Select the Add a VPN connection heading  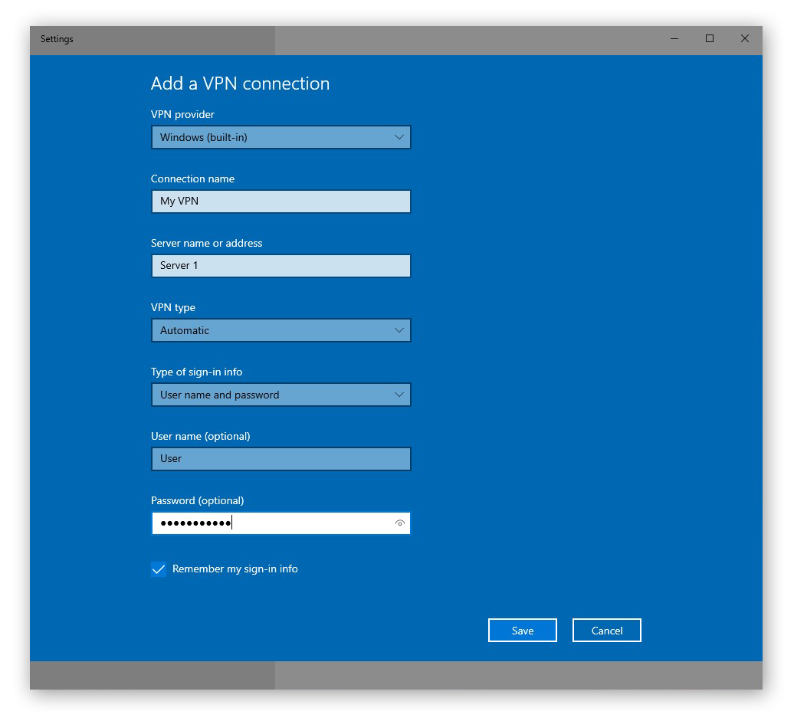240,84
